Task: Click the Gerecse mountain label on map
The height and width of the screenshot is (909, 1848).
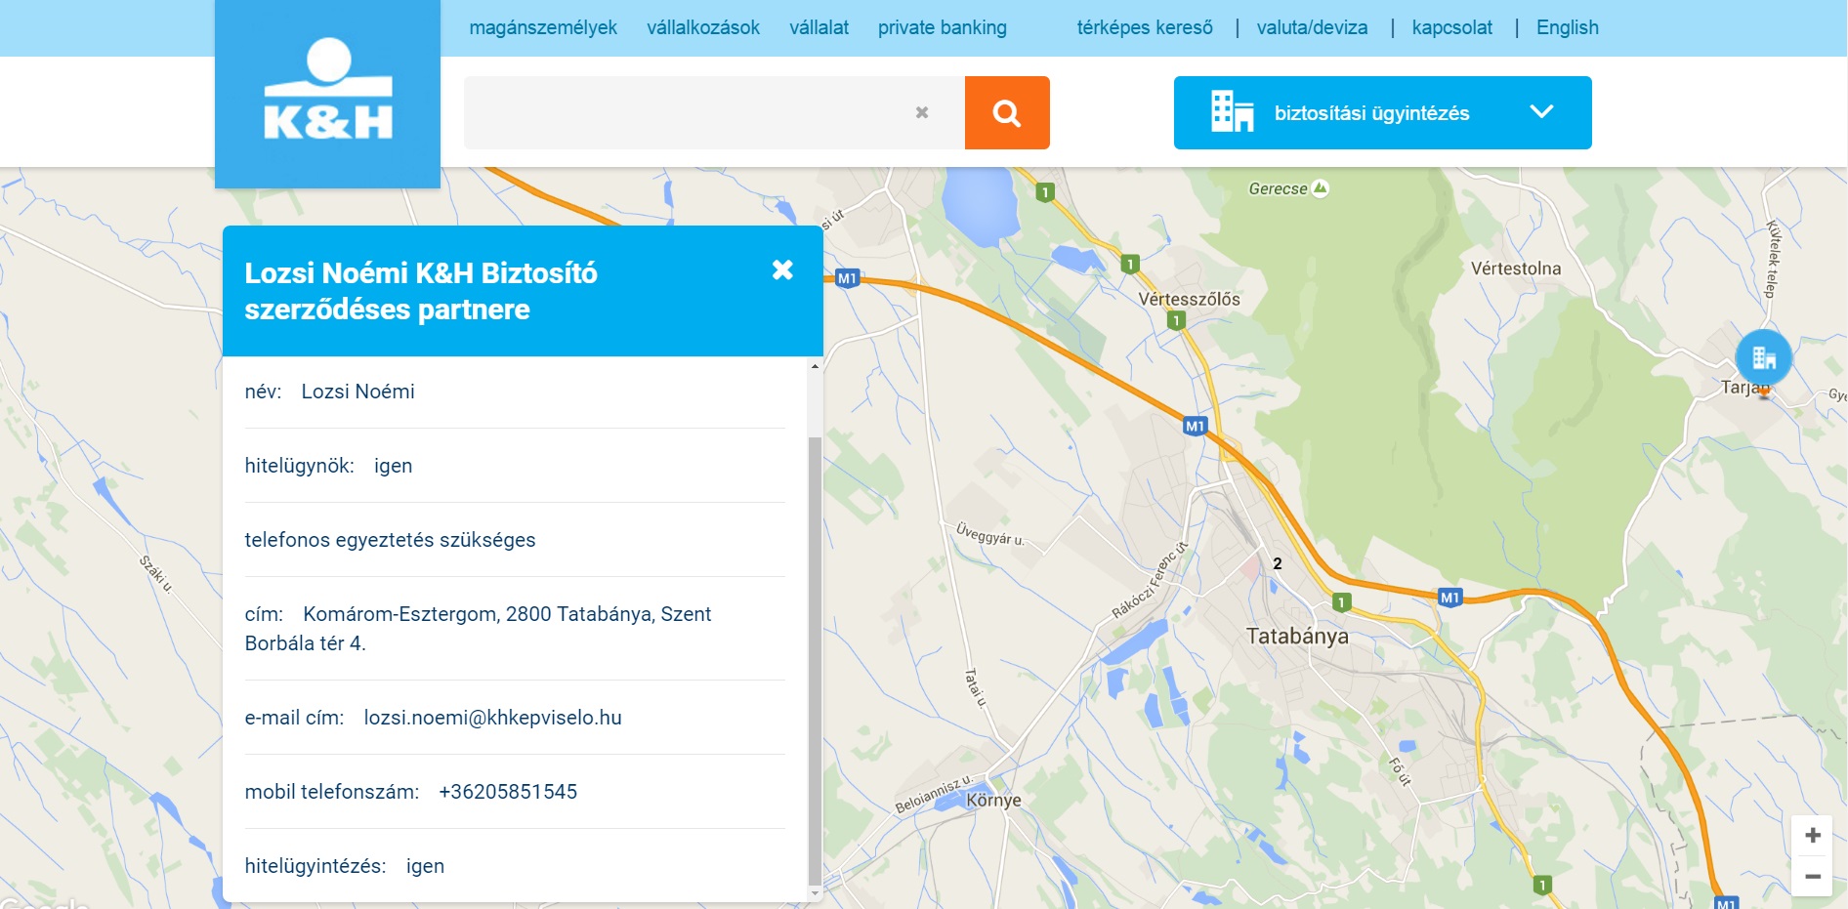Action: pyautogui.click(x=1278, y=189)
